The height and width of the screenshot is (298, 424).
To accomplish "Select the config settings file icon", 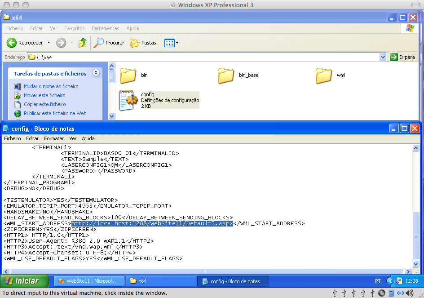I will [x=128, y=100].
